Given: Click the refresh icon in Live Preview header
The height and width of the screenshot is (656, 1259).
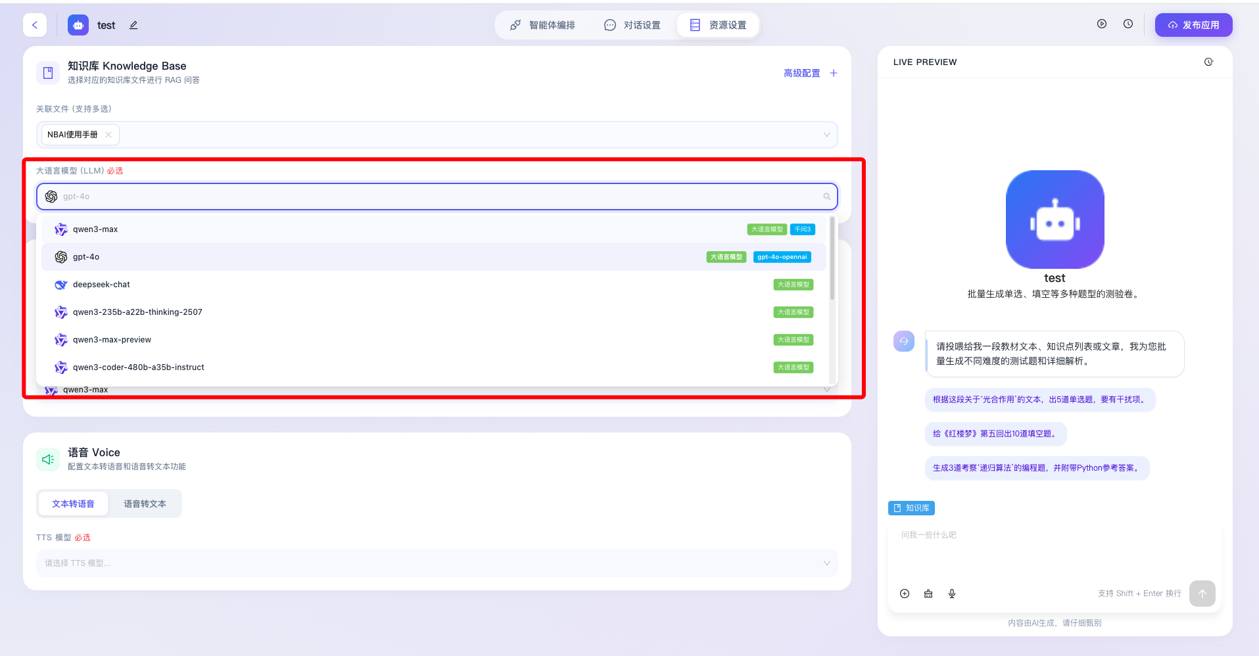Looking at the screenshot, I should [1208, 62].
